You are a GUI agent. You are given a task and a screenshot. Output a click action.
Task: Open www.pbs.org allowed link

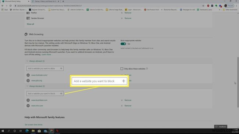[36, 81]
